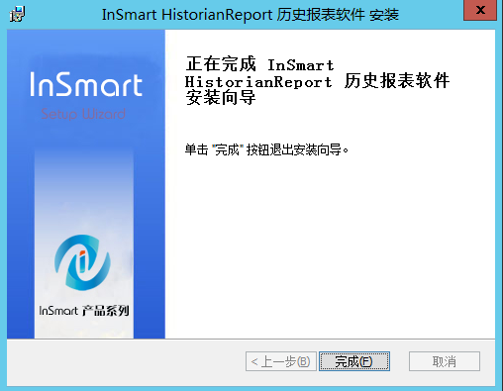Viewport: 503px width, 391px height.
Task: Click the <上一步(B) back button
Action: coord(281,361)
